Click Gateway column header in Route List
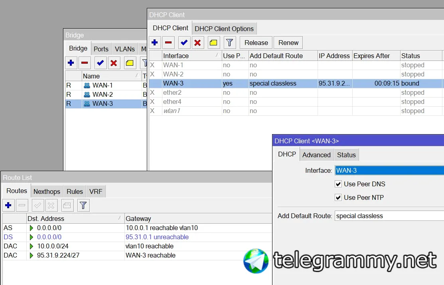Screen dimensions: 444x285 point(198,219)
